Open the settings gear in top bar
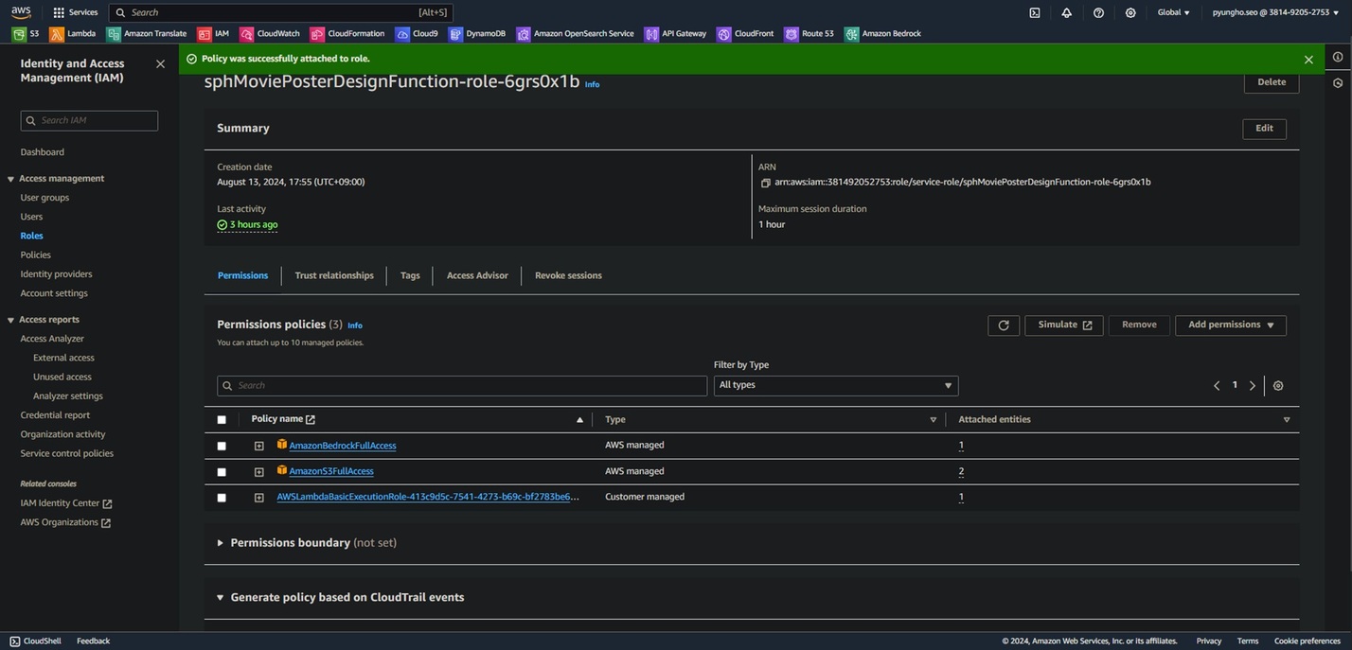1352x650 pixels. 1130,12
